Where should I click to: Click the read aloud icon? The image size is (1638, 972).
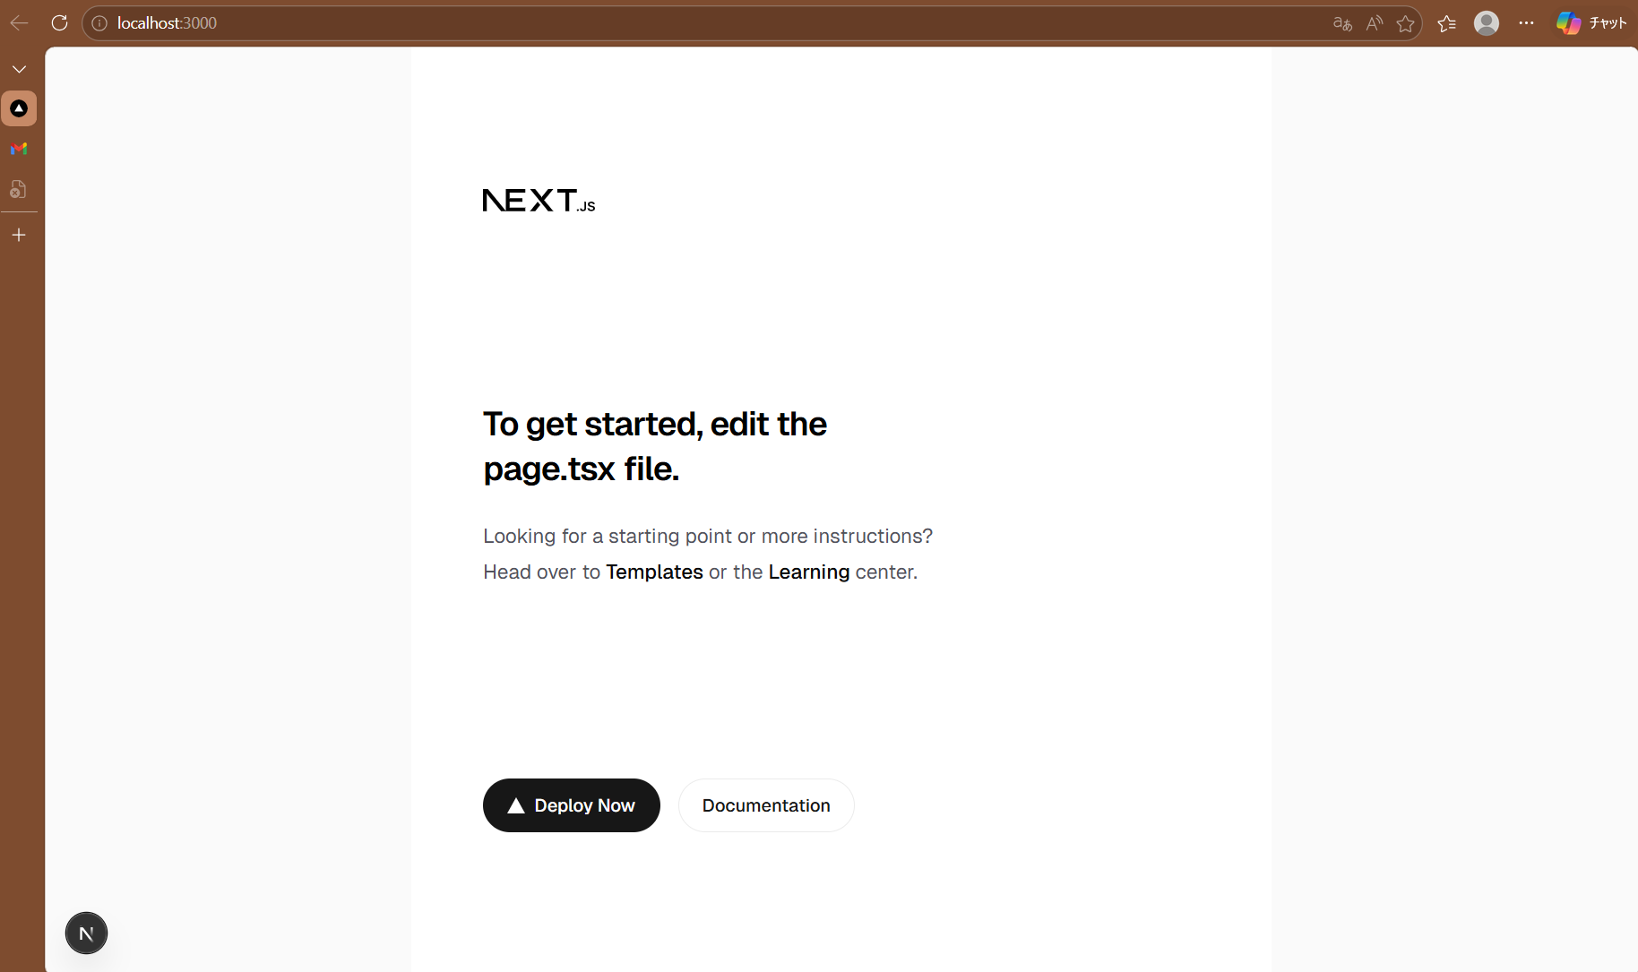pos(1374,23)
